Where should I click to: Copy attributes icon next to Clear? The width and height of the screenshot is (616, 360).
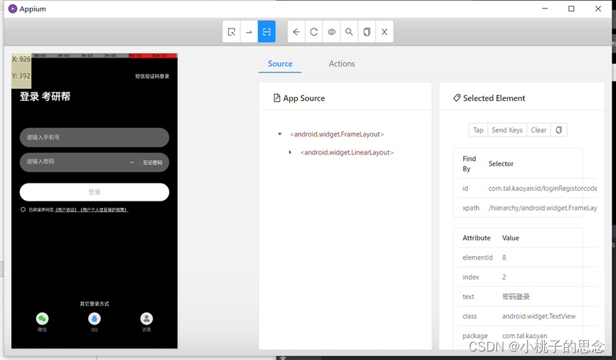coord(558,130)
